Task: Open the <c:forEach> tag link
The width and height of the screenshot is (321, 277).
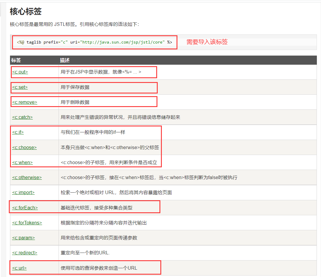Action: pyautogui.click(x=25, y=208)
